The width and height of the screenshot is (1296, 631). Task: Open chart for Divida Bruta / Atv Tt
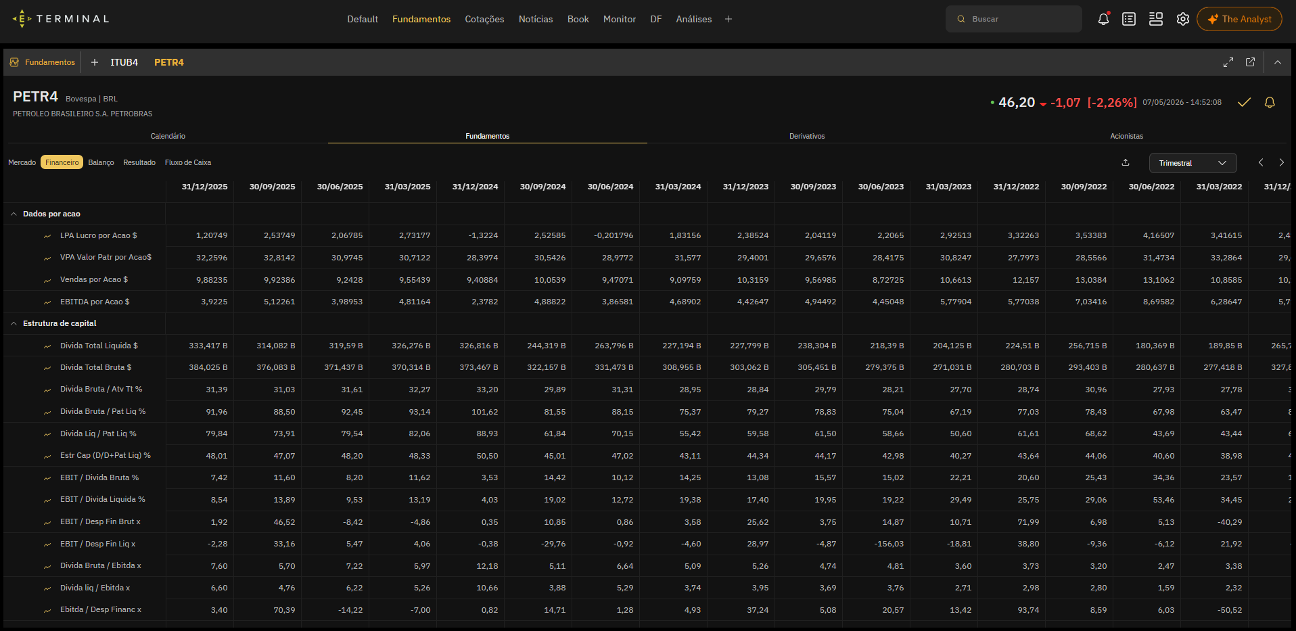[x=47, y=390]
